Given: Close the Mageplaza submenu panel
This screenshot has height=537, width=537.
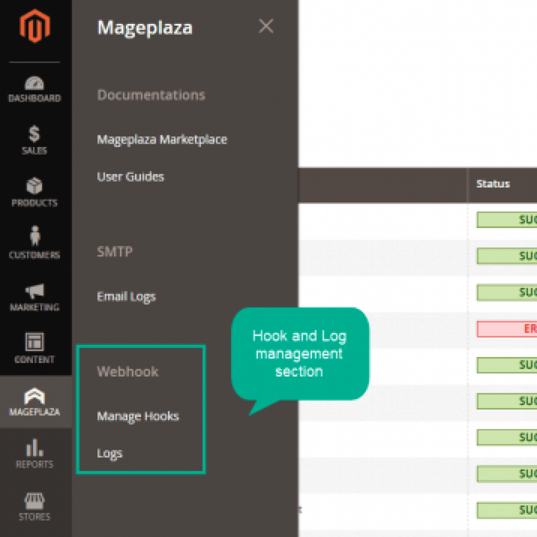Looking at the screenshot, I should (x=266, y=26).
